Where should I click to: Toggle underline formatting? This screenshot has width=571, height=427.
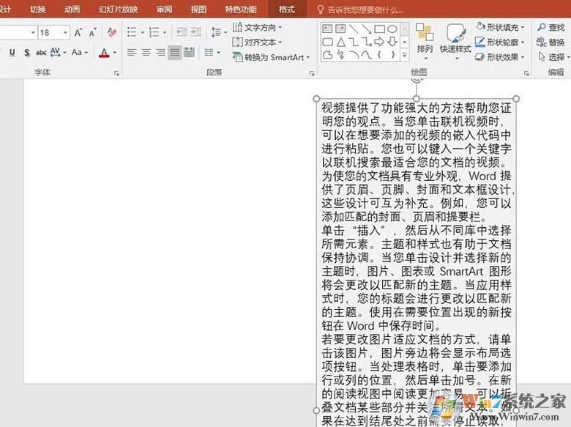[12, 53]
